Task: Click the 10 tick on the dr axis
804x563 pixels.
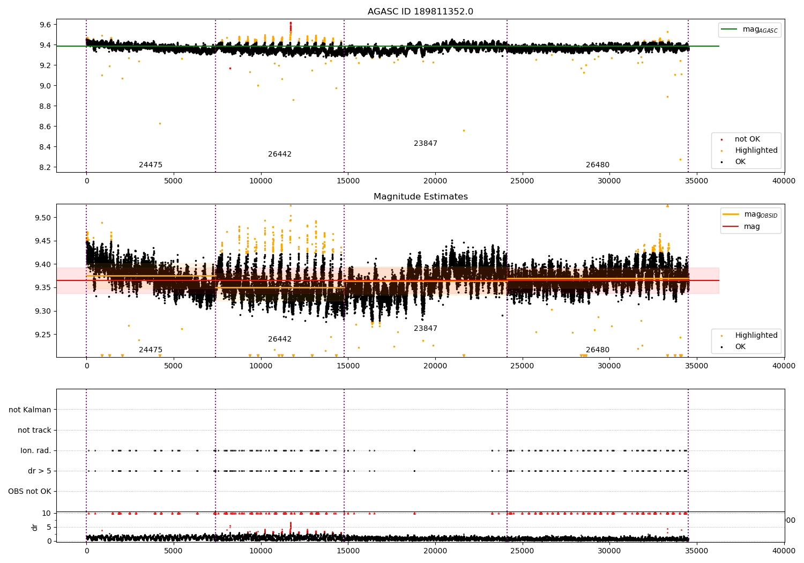Action: coord(47,513)
